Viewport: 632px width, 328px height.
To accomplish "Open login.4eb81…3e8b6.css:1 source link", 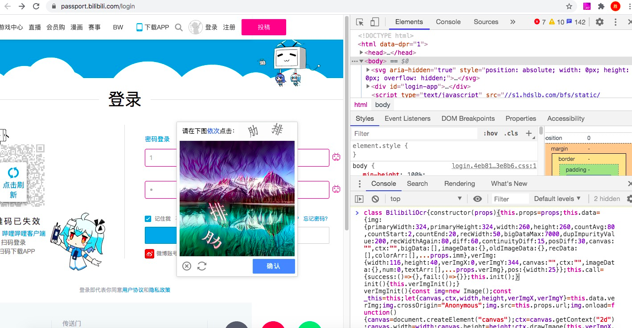I will click(494, 166).
